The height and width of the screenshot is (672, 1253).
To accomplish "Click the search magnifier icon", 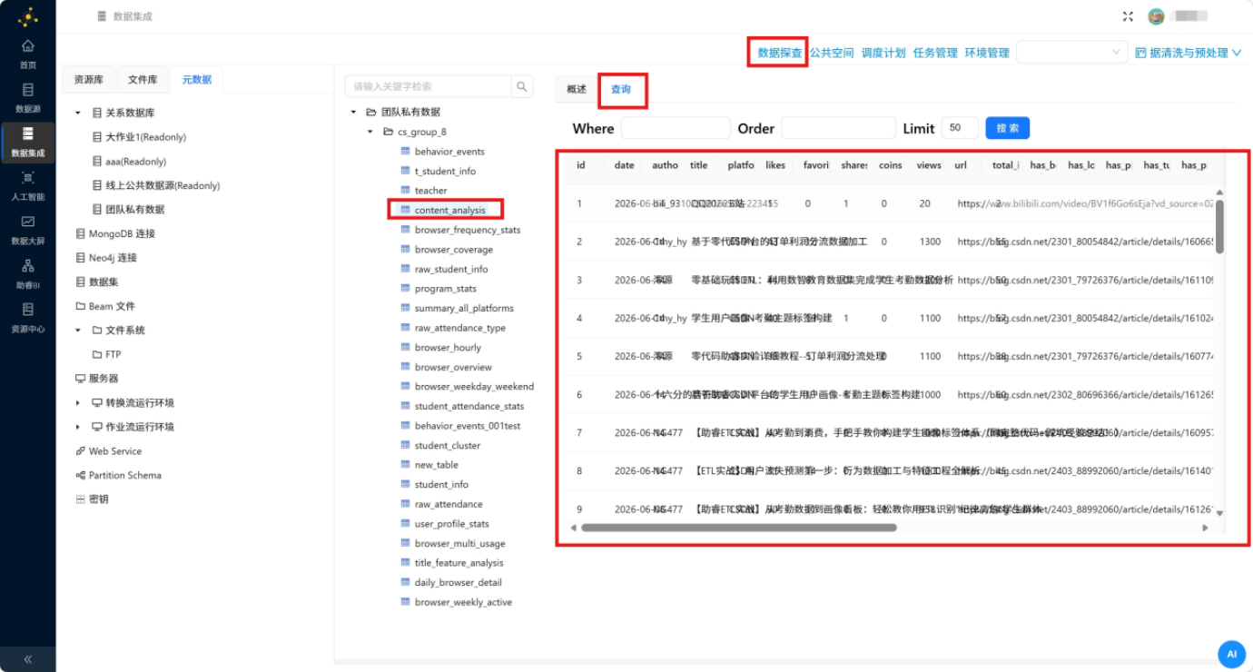I will pyautogui.click(x=522, y=86).
